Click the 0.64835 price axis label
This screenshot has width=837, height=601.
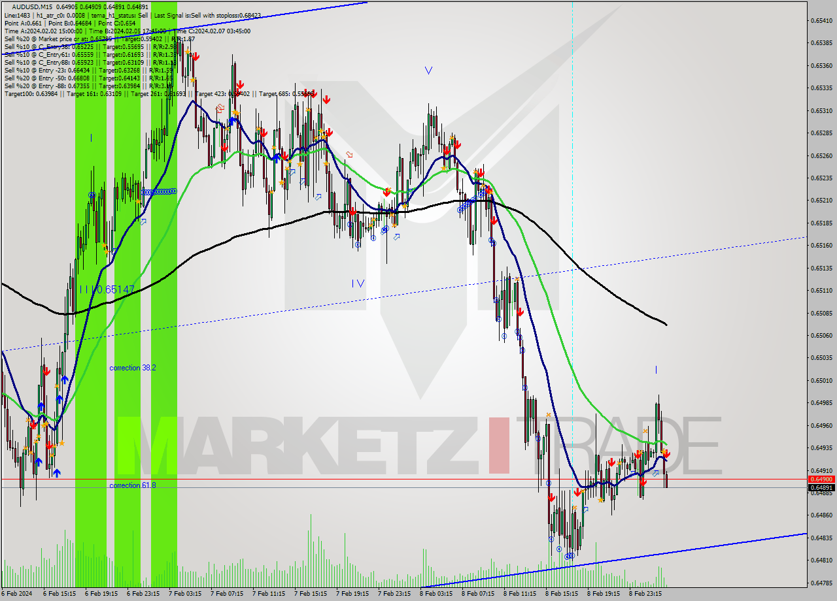(822, 538)
